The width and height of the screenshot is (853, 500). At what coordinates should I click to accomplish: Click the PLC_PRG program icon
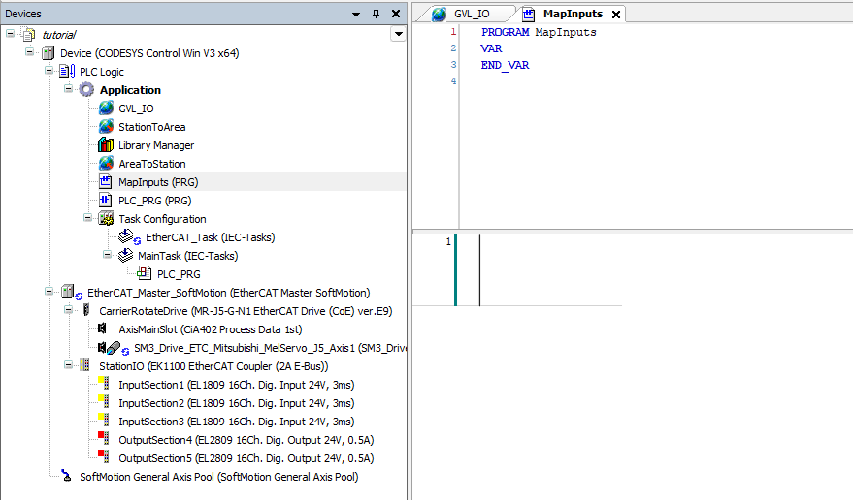(x=106, y=200)
